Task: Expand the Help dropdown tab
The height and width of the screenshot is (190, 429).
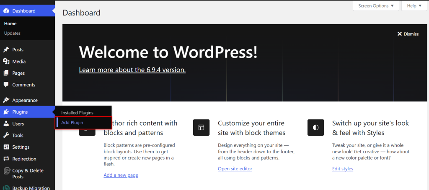Action: tap(414, 6)
